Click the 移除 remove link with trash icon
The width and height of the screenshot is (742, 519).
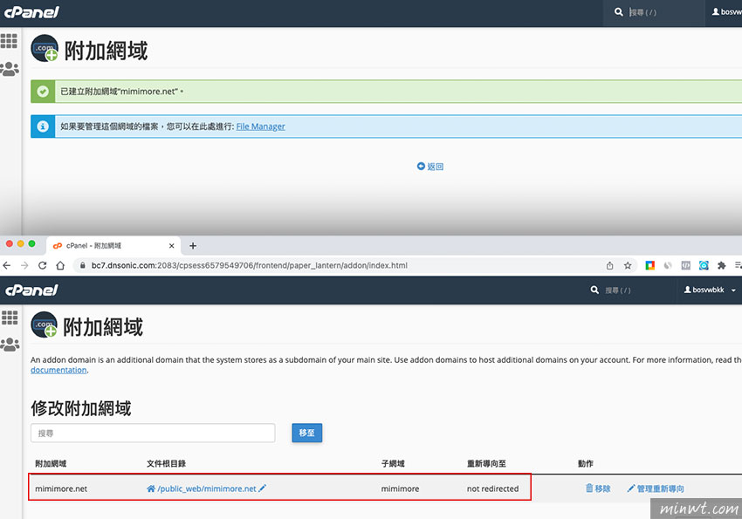point(598,488)
